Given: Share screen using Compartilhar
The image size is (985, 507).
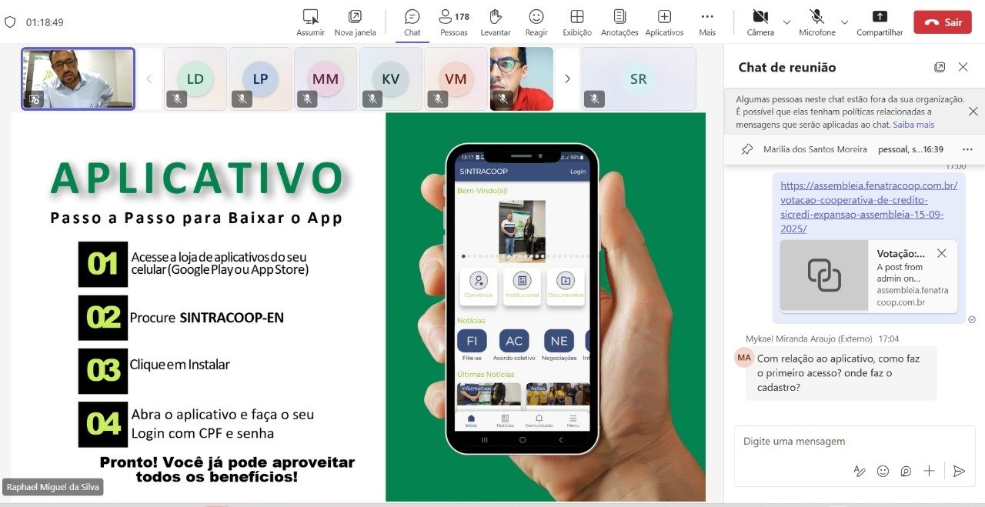Looking at the screenshot, I should (880, 22).
